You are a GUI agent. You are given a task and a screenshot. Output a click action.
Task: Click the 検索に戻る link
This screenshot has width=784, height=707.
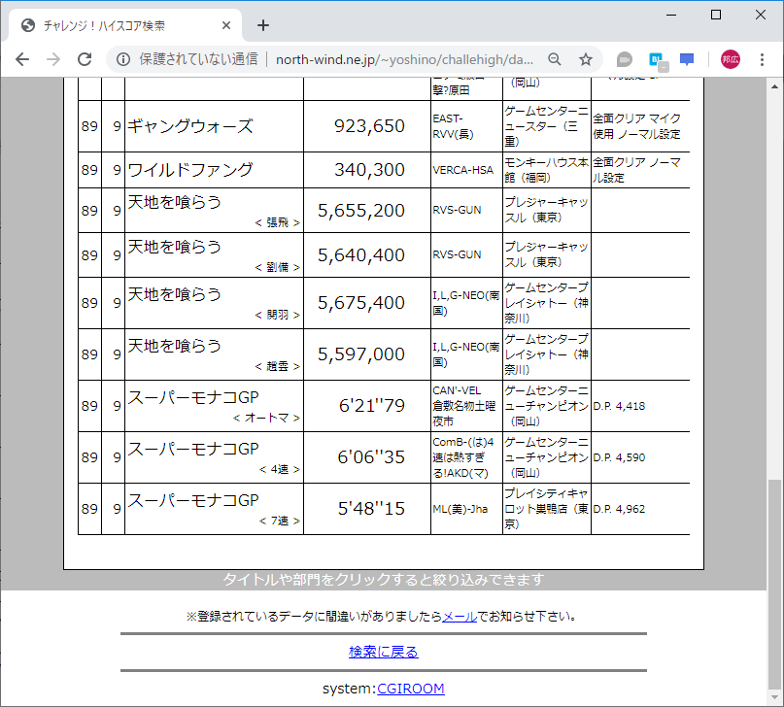383,652
